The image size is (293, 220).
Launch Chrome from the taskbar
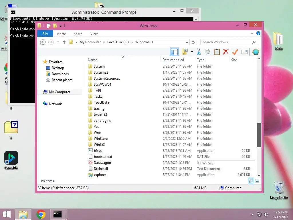click(41, 214)
